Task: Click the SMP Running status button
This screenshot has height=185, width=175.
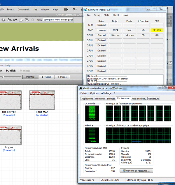Action: [101, 30]
